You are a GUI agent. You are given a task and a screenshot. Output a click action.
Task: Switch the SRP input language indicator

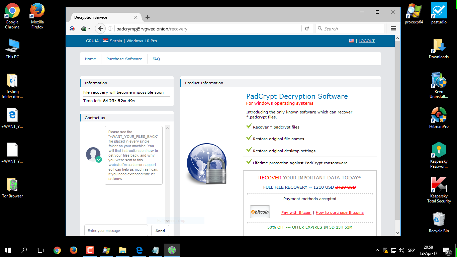pyautogui.click(x=411, y=250)
